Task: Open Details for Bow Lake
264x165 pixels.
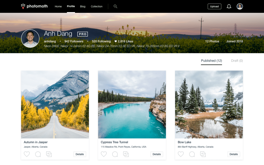Action: point(234,154)
